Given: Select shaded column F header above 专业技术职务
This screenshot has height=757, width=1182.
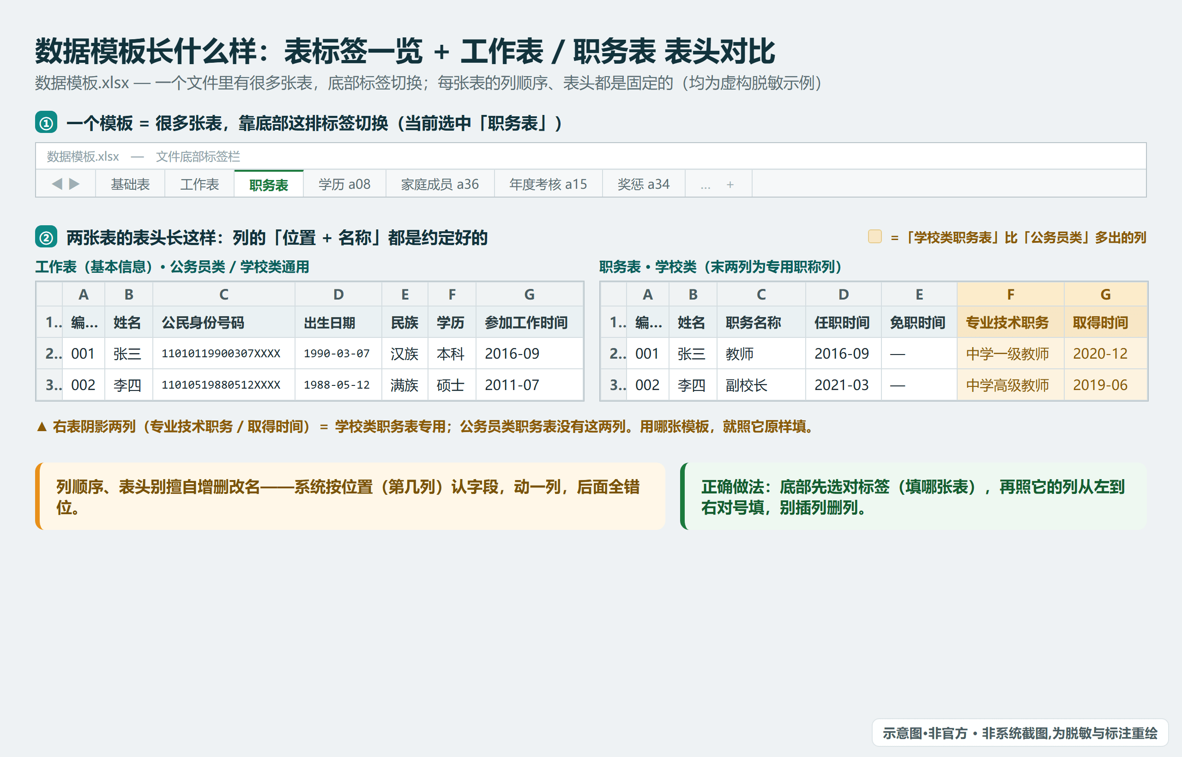Looking at the screenshot, I should coord(1010,294).
